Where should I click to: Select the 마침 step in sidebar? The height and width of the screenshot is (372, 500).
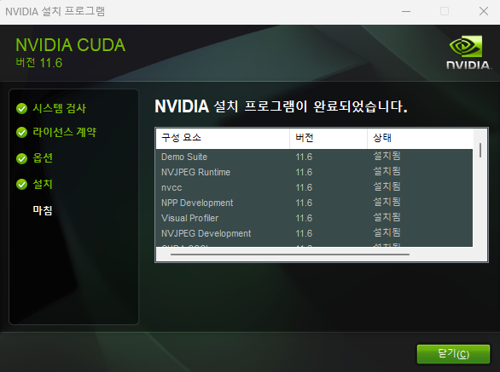[43, 210]
